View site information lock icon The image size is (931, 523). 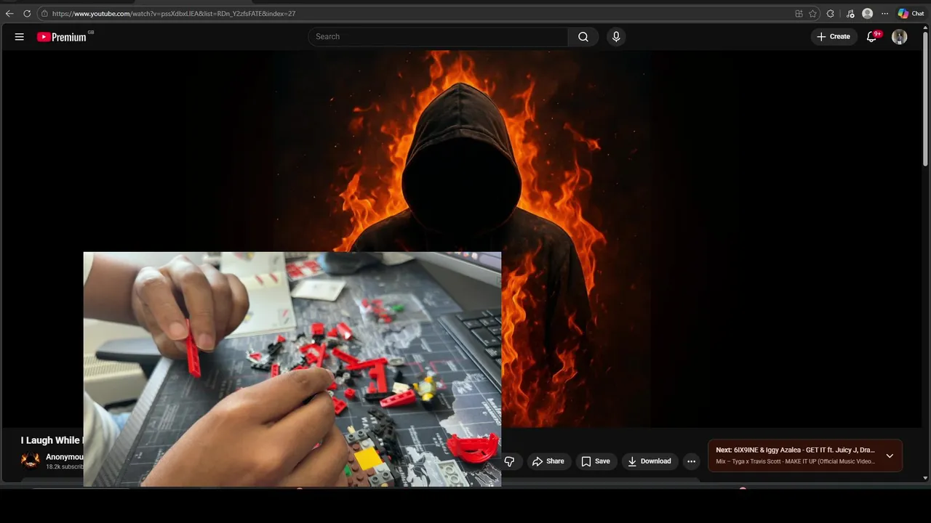point(44,13)
